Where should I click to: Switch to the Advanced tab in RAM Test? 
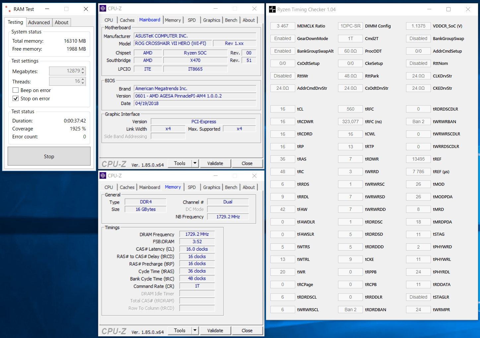[39, 23]
